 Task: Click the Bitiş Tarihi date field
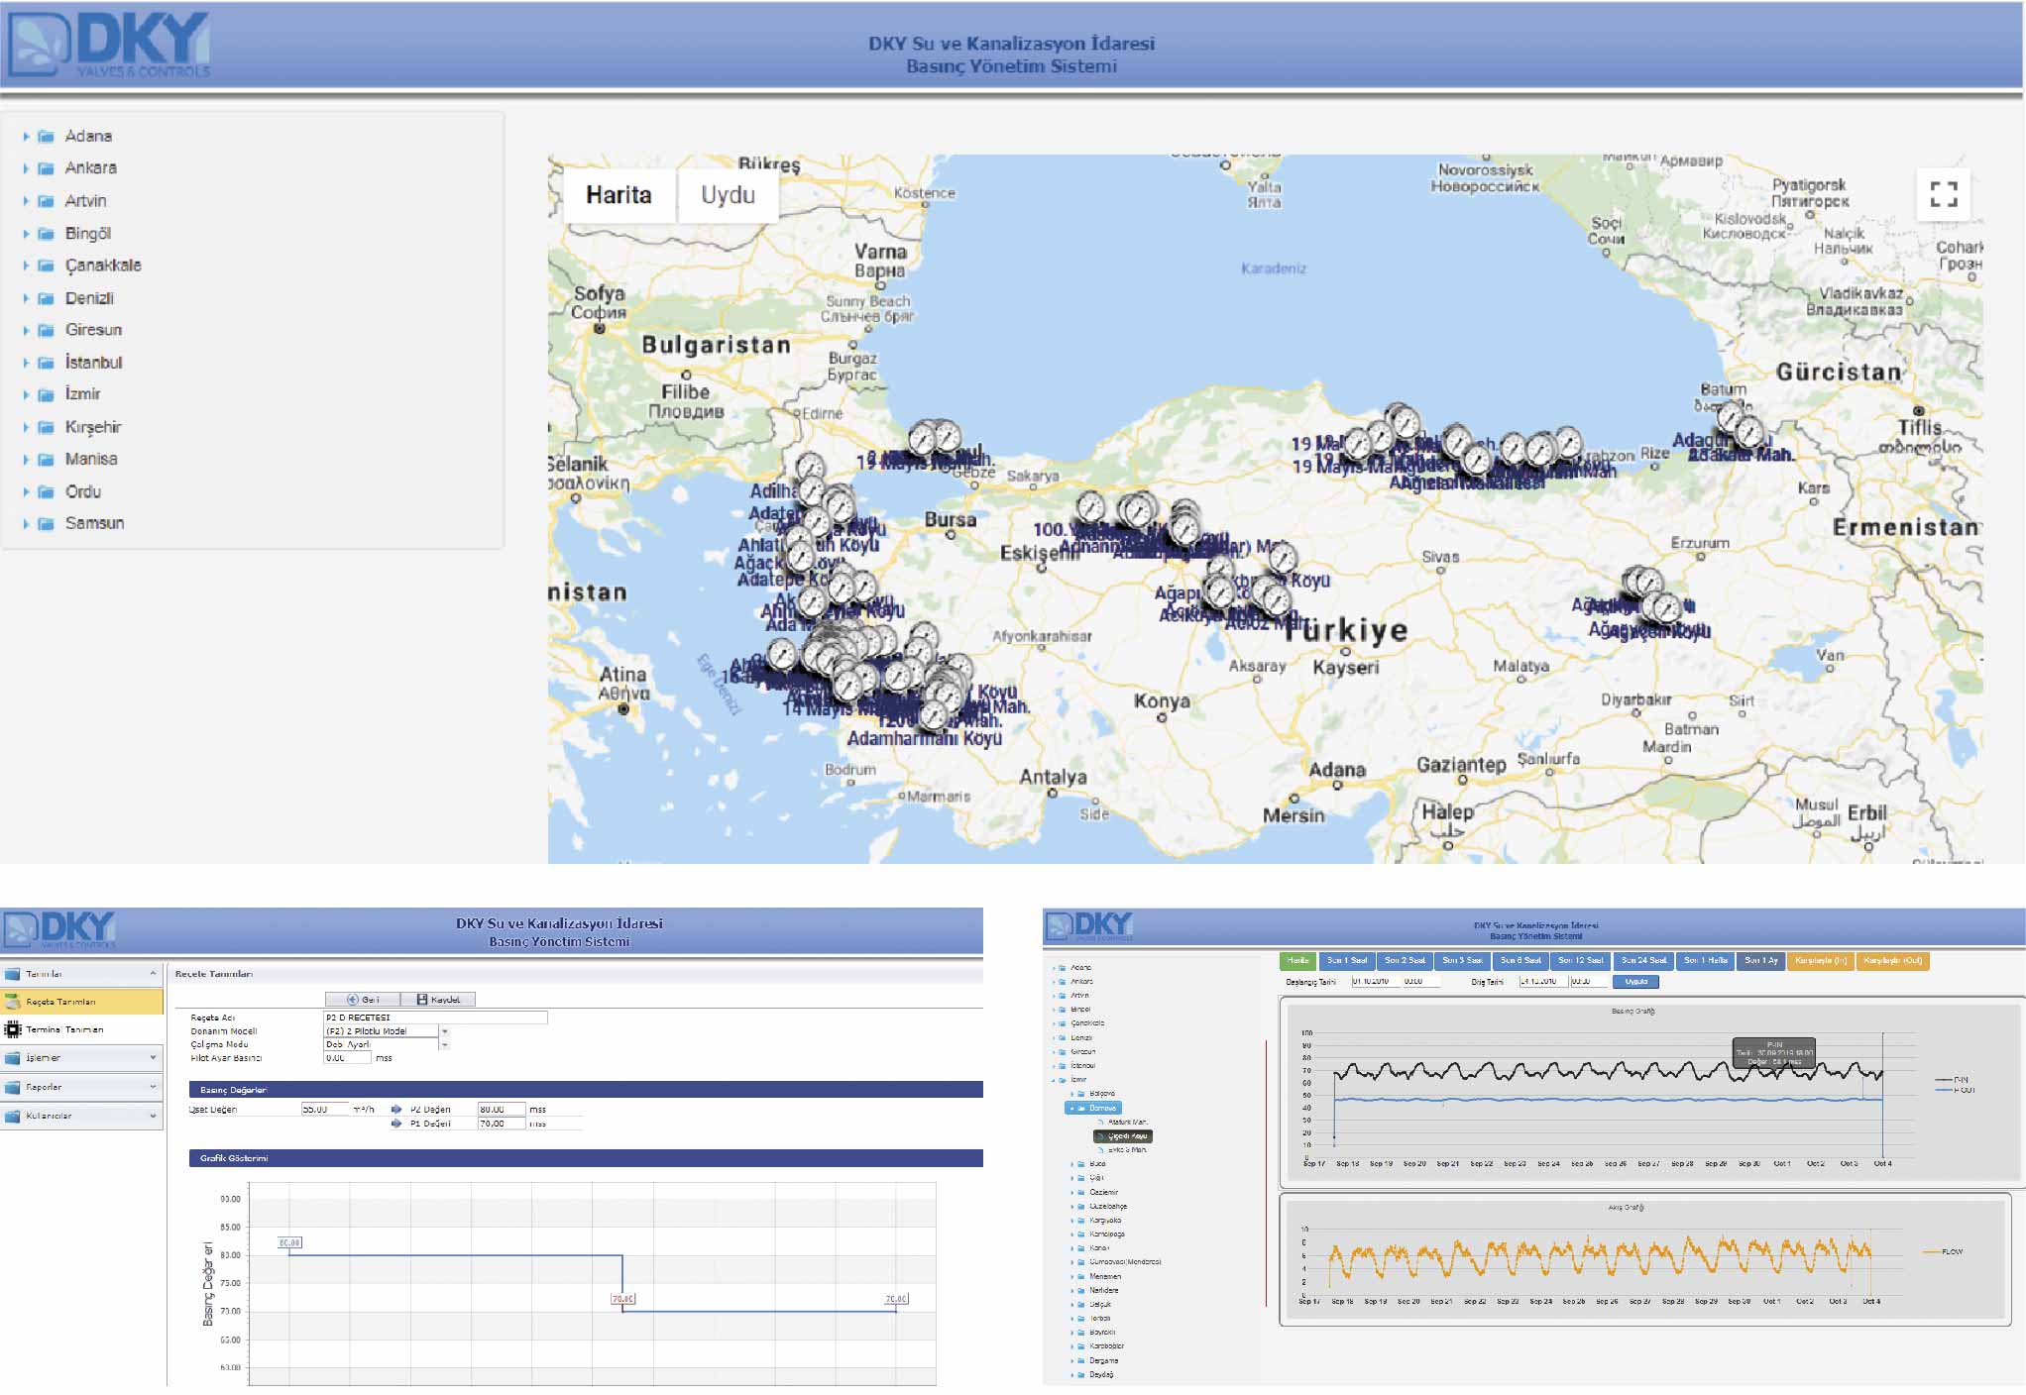(x=1542, y=982)
